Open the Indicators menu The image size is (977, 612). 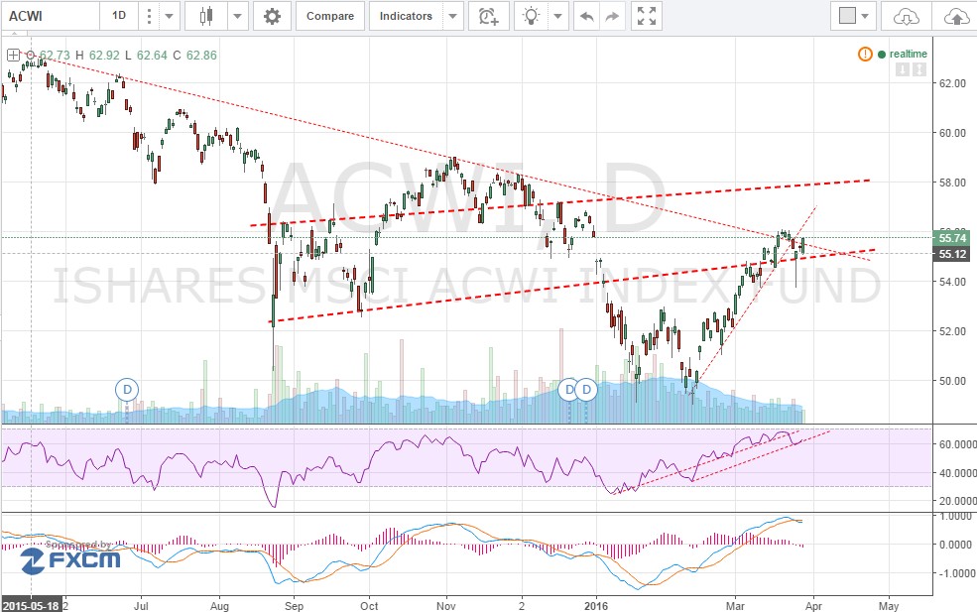pyautogui.click(x=406, y=16)
